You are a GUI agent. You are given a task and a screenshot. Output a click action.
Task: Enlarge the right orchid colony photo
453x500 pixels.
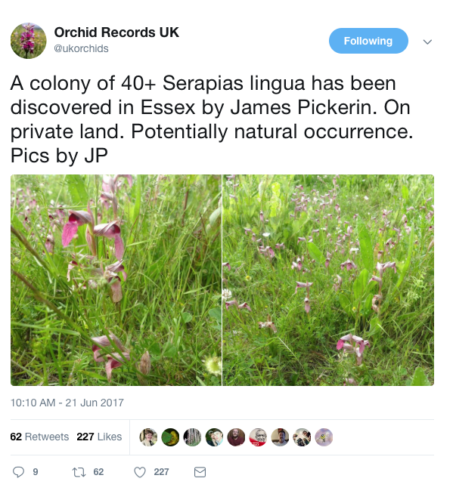pyautogui.click(x=328, y=280)
